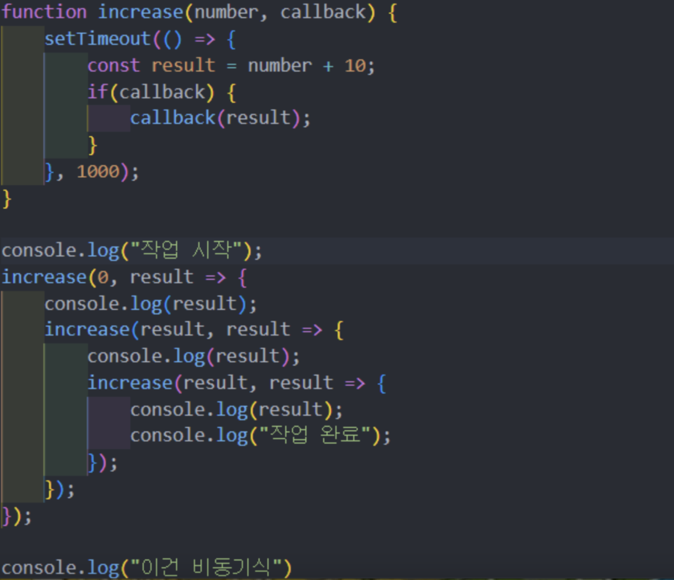Image resolution: width=674 pixels, height=580 pixels.
Task: Click the 'callback(result);' call statement
Action: pos(220,119)
